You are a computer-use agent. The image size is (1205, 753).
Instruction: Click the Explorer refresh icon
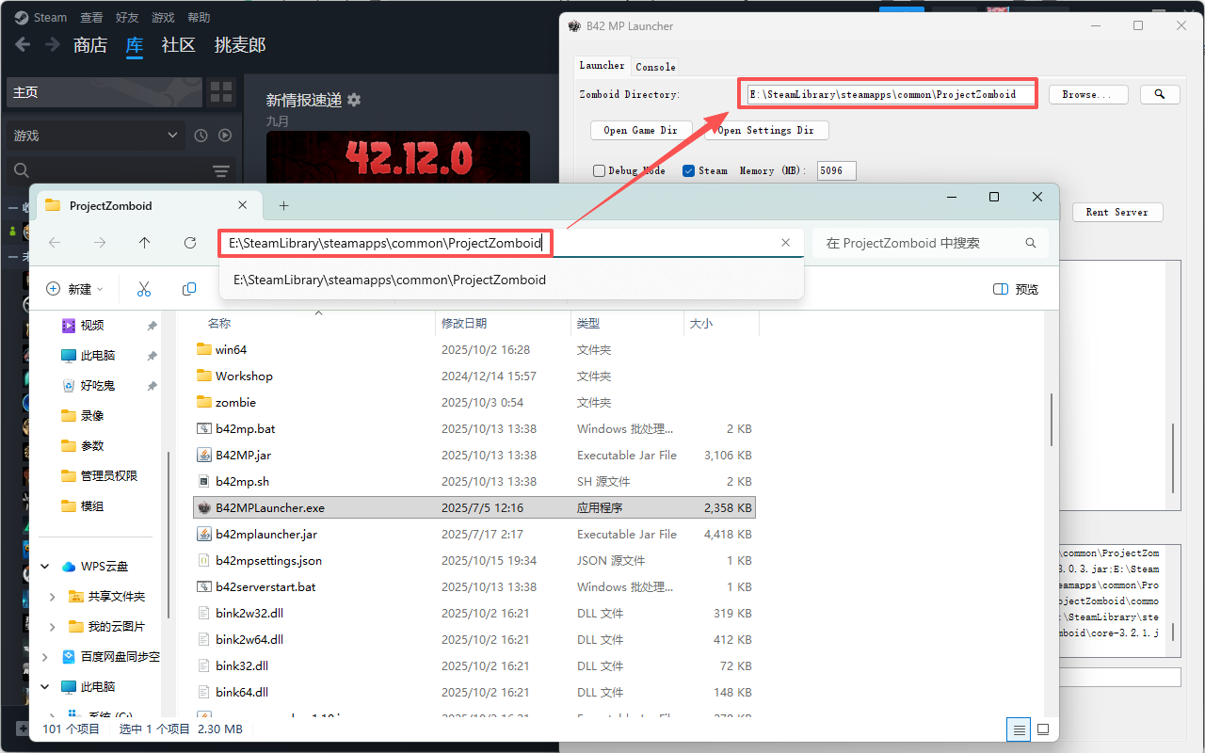(190, 243)
